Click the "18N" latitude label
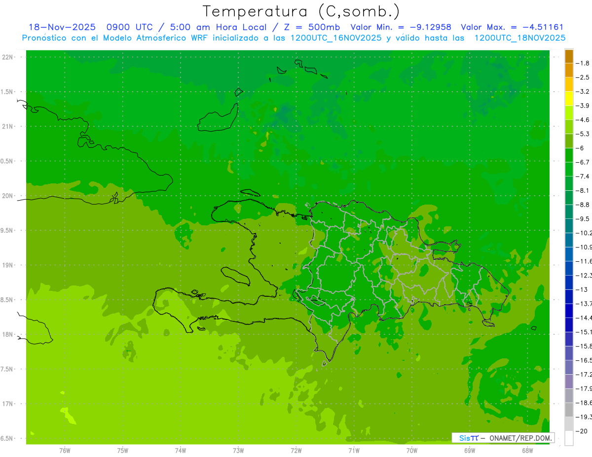 (x=8, y=334)
